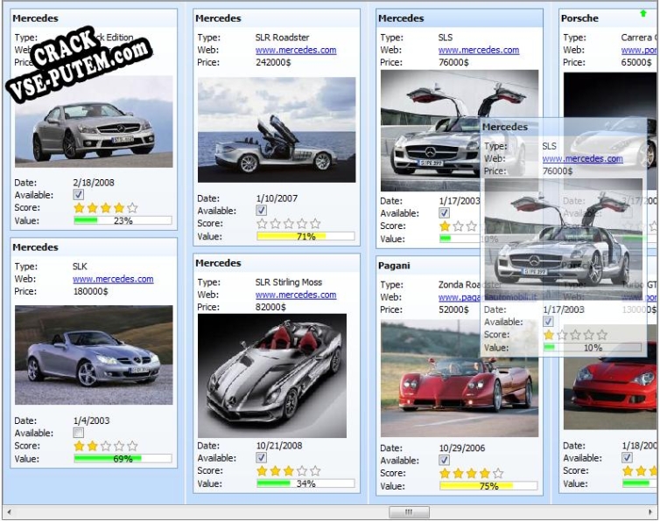Click first star on SLR Stirling Moss card
This screenshot has height=521, width=660.
pos(262,471)
